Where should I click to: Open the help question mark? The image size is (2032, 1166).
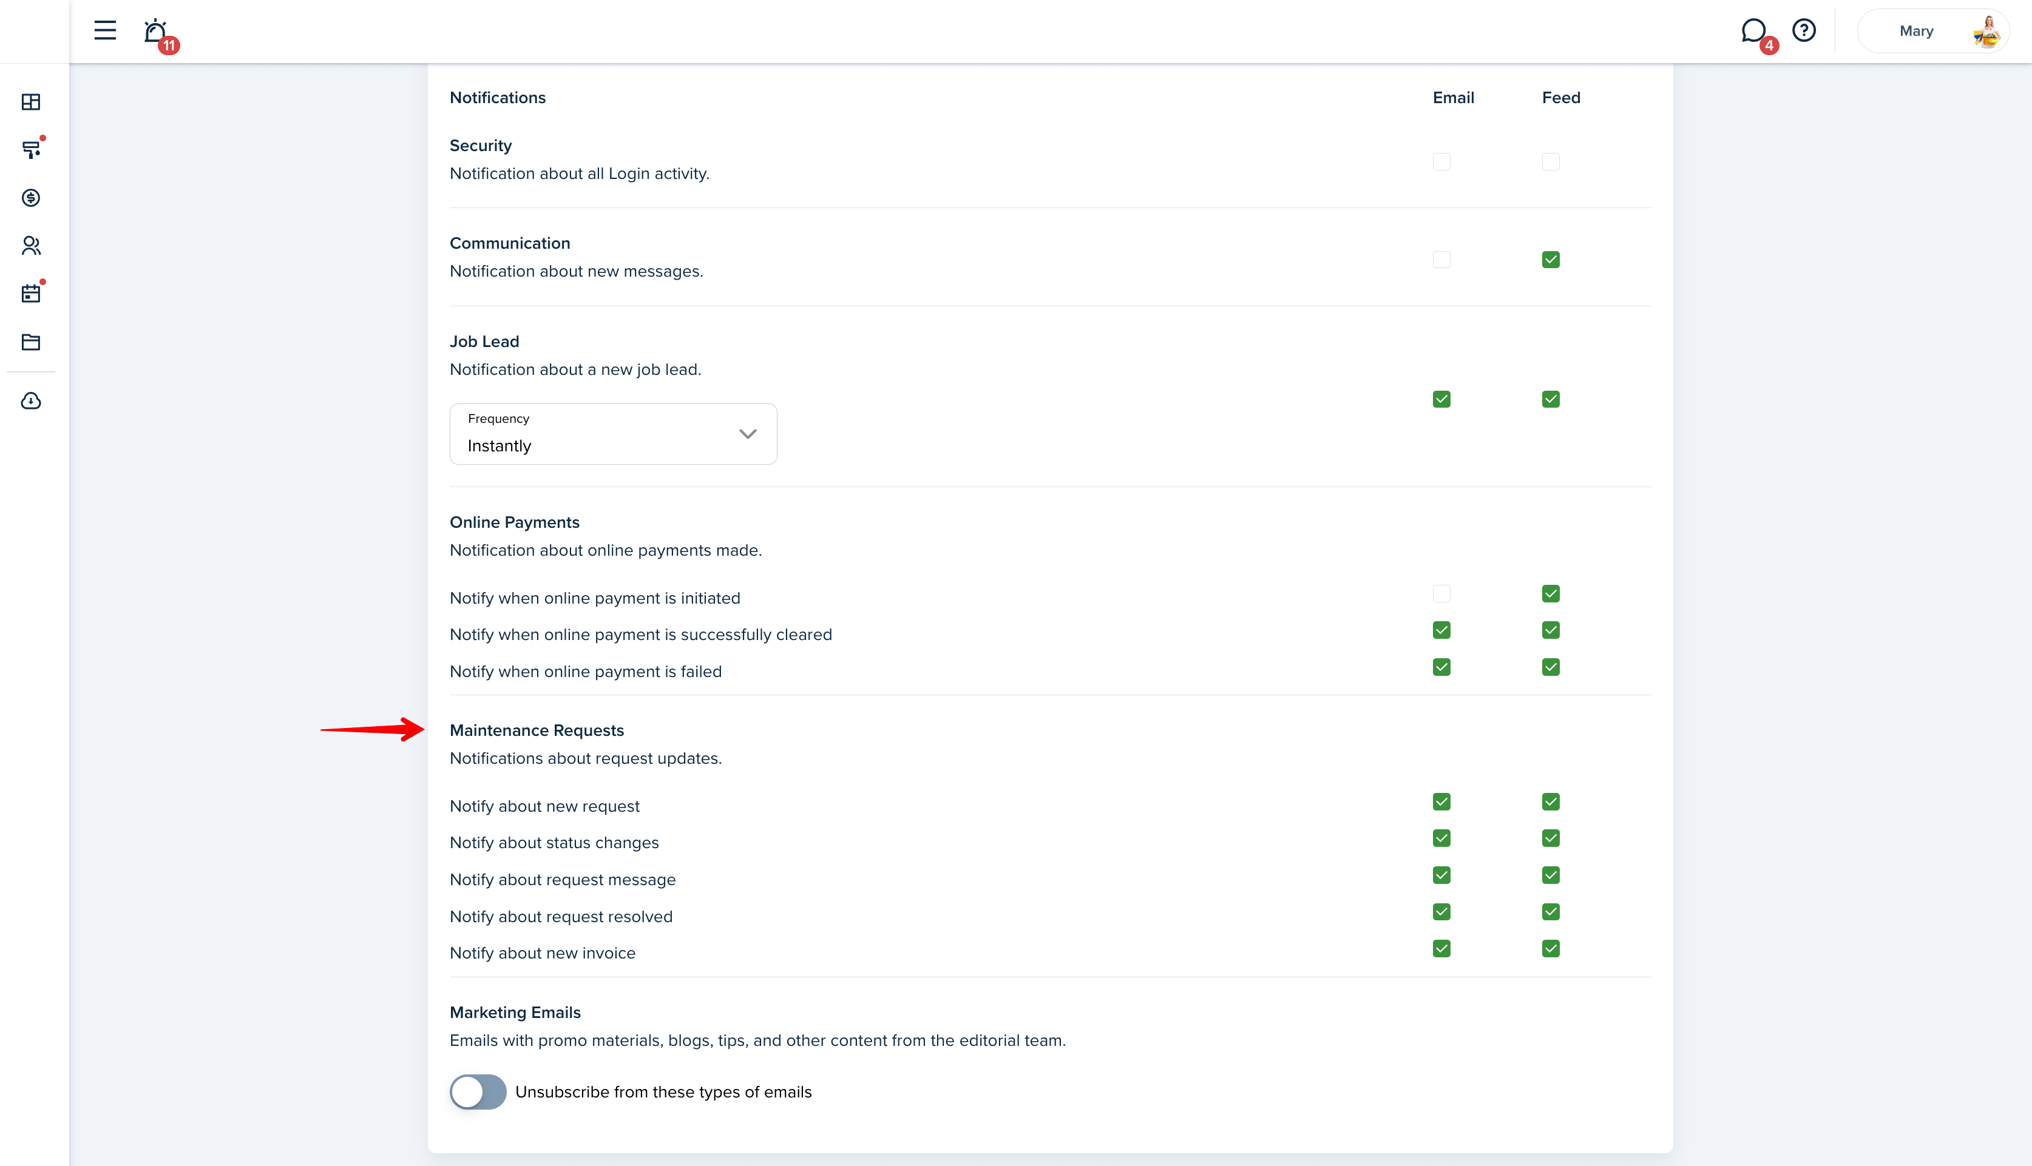click(x=1804, y=30)
